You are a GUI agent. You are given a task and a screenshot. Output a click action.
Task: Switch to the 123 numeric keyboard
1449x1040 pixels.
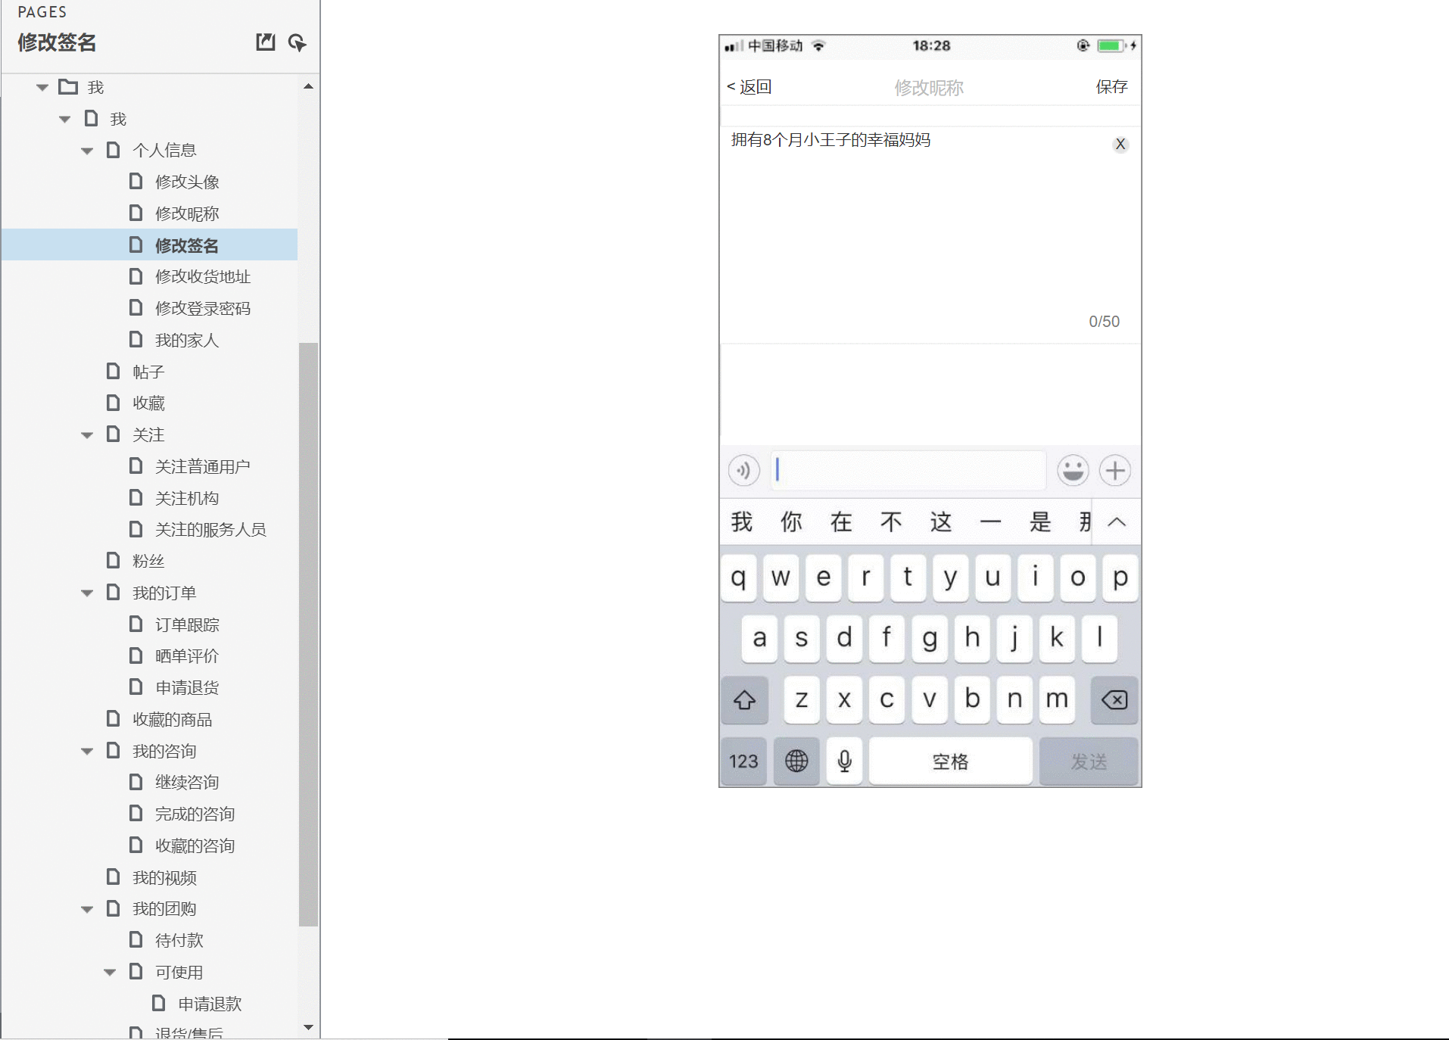point(743,761)
